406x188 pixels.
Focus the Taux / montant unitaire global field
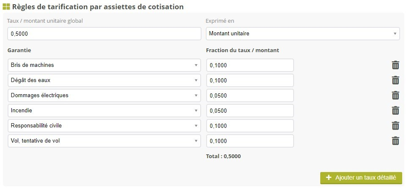[104, 34]
